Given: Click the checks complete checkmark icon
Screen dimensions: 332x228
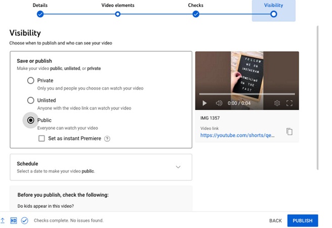Looking at the screenshot, I should coord(25,220).
